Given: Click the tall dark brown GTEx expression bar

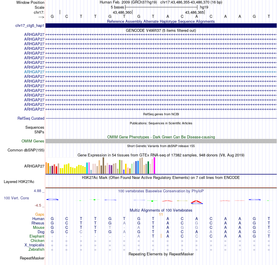Looking at the screenshot, I should pos(103,166).
